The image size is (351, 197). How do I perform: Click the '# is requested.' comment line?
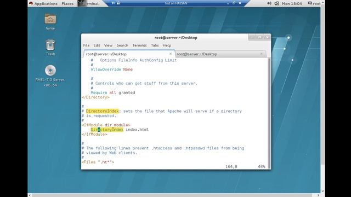point(99,115)
